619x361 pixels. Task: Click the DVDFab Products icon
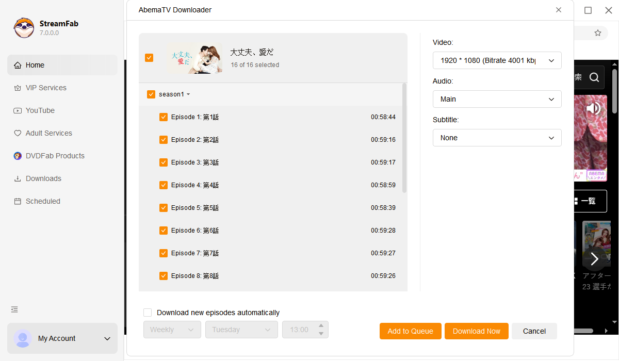pyautogui.click(x=18, y=156)
